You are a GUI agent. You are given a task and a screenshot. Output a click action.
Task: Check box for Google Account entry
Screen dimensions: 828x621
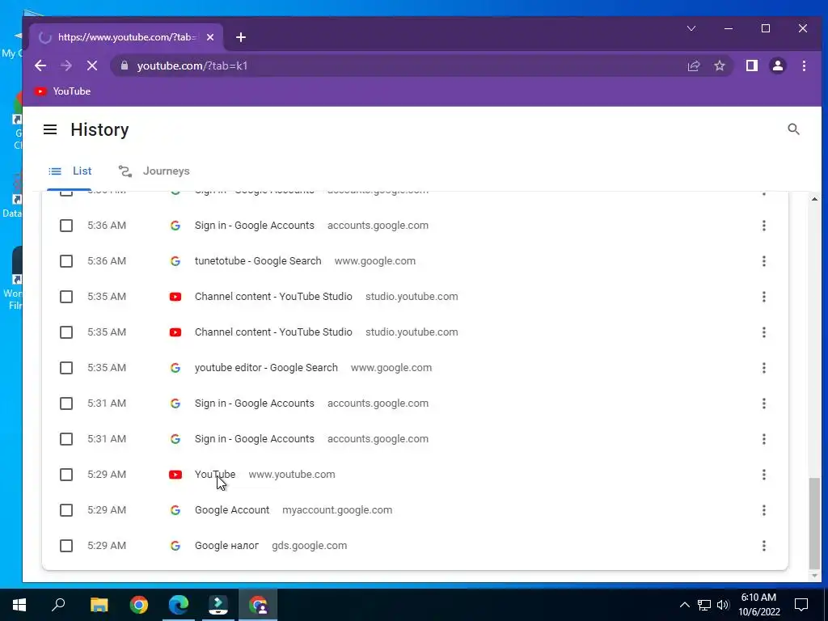point(66,510)
